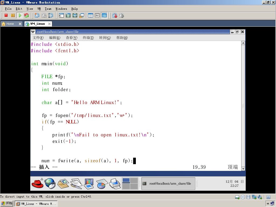
Task: Click the terminal scrollbar down arrow
Action: click(243, 169)
